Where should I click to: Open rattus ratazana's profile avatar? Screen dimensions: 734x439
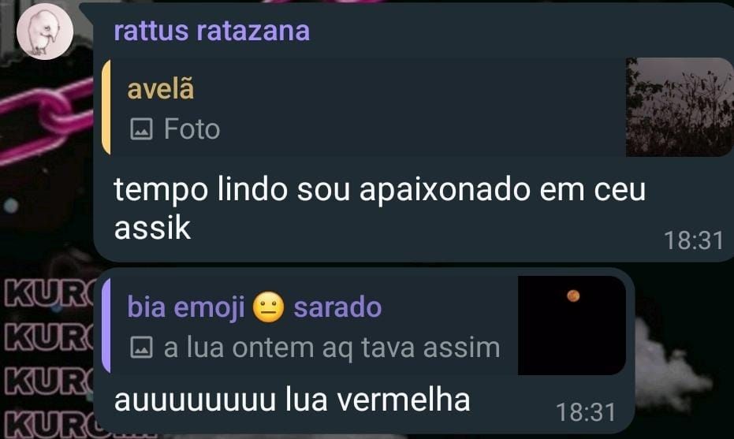click(x=45, y=32)
